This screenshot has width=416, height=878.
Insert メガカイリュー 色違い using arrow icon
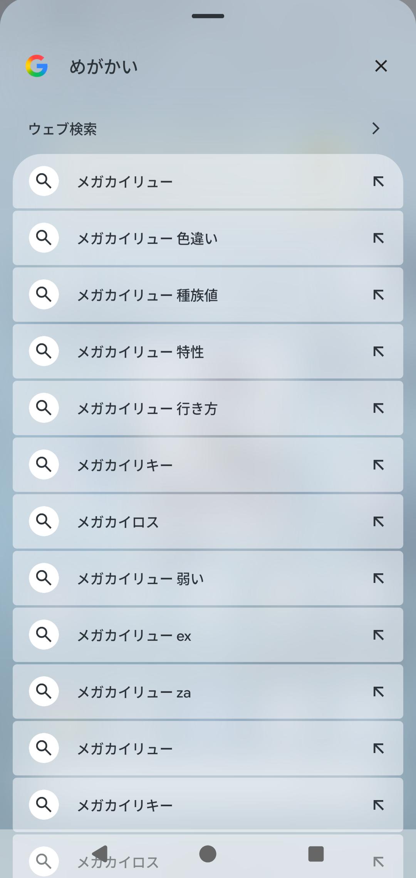379,238
